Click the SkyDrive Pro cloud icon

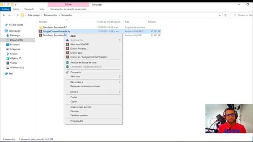coord(68,40)
